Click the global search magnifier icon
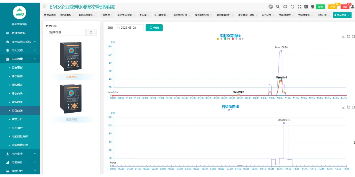The width and height of the screenshot is (355, 177). coord(278,7)
